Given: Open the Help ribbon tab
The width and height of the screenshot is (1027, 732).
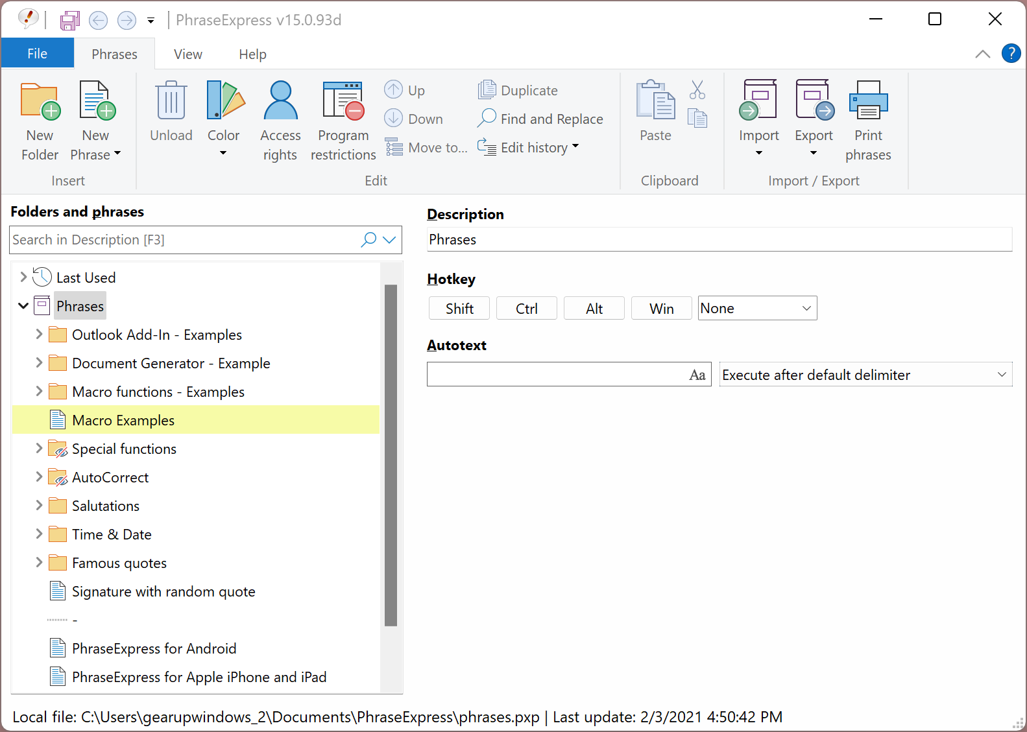Looking at the screenshot, I should point(252,54).
